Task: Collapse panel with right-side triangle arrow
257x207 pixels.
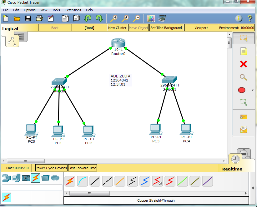Action: click(253, 188)
